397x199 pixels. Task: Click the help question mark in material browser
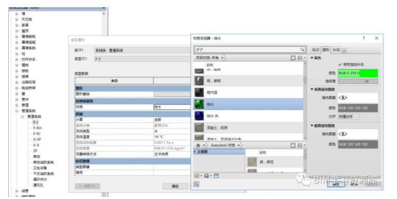point(364,38)
